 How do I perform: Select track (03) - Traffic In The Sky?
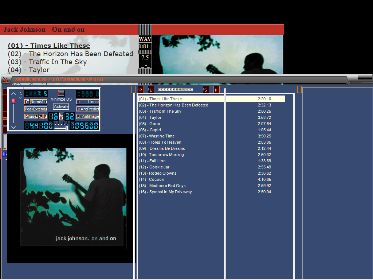tap(212, 111)
